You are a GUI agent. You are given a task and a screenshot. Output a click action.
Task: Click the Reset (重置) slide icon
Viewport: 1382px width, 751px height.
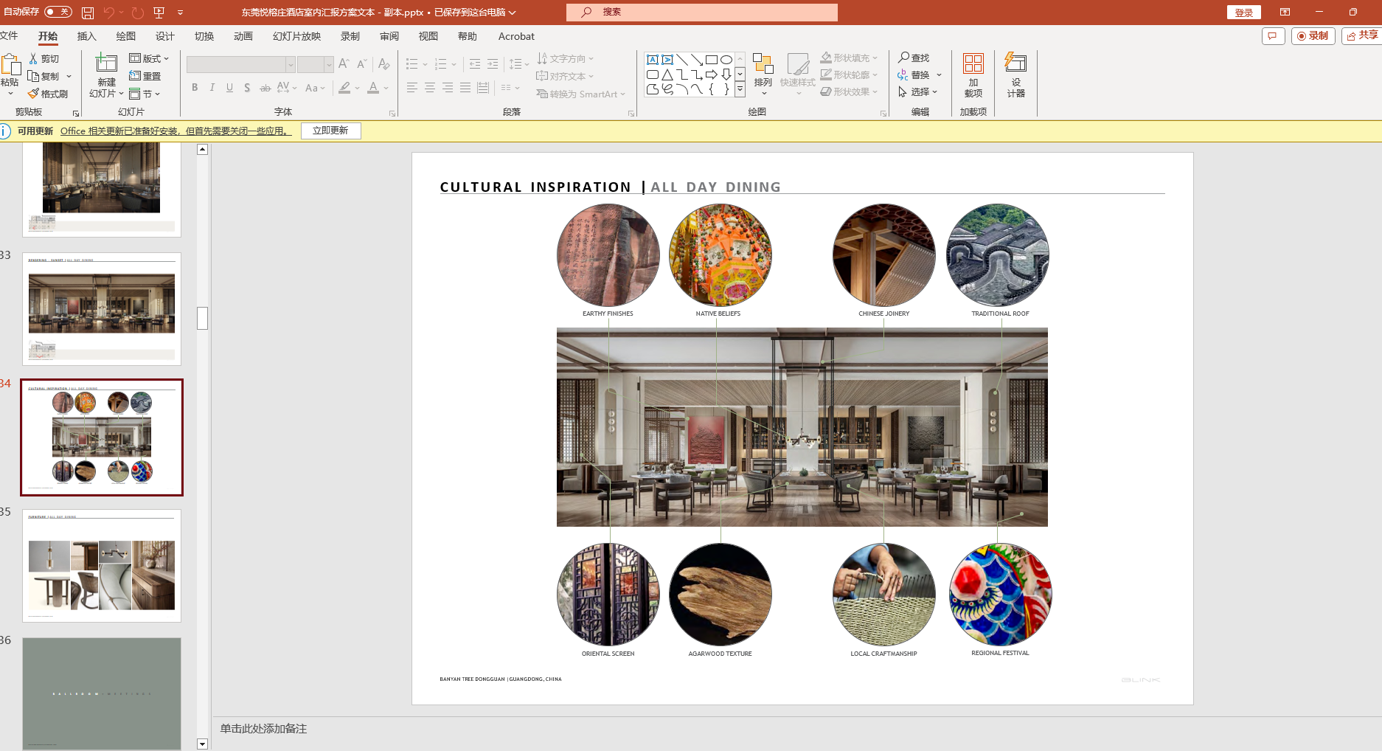pyautogui.click(x=135, y=76)
